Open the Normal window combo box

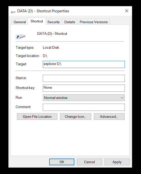[x=84, y=98]
